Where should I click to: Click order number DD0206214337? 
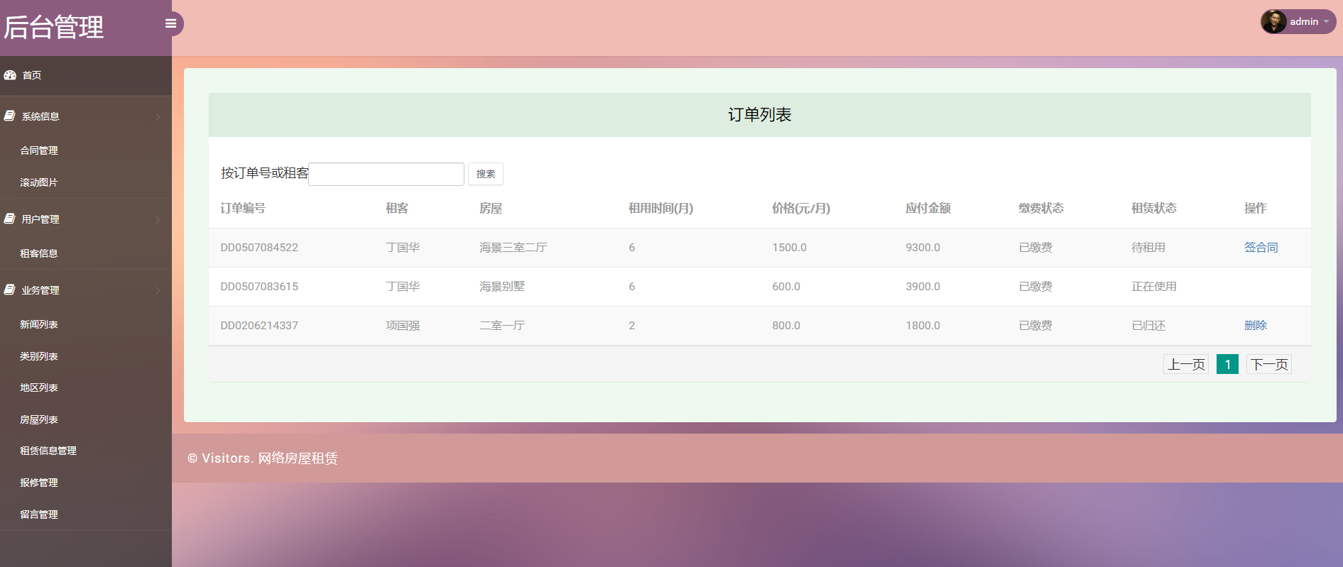259,326
